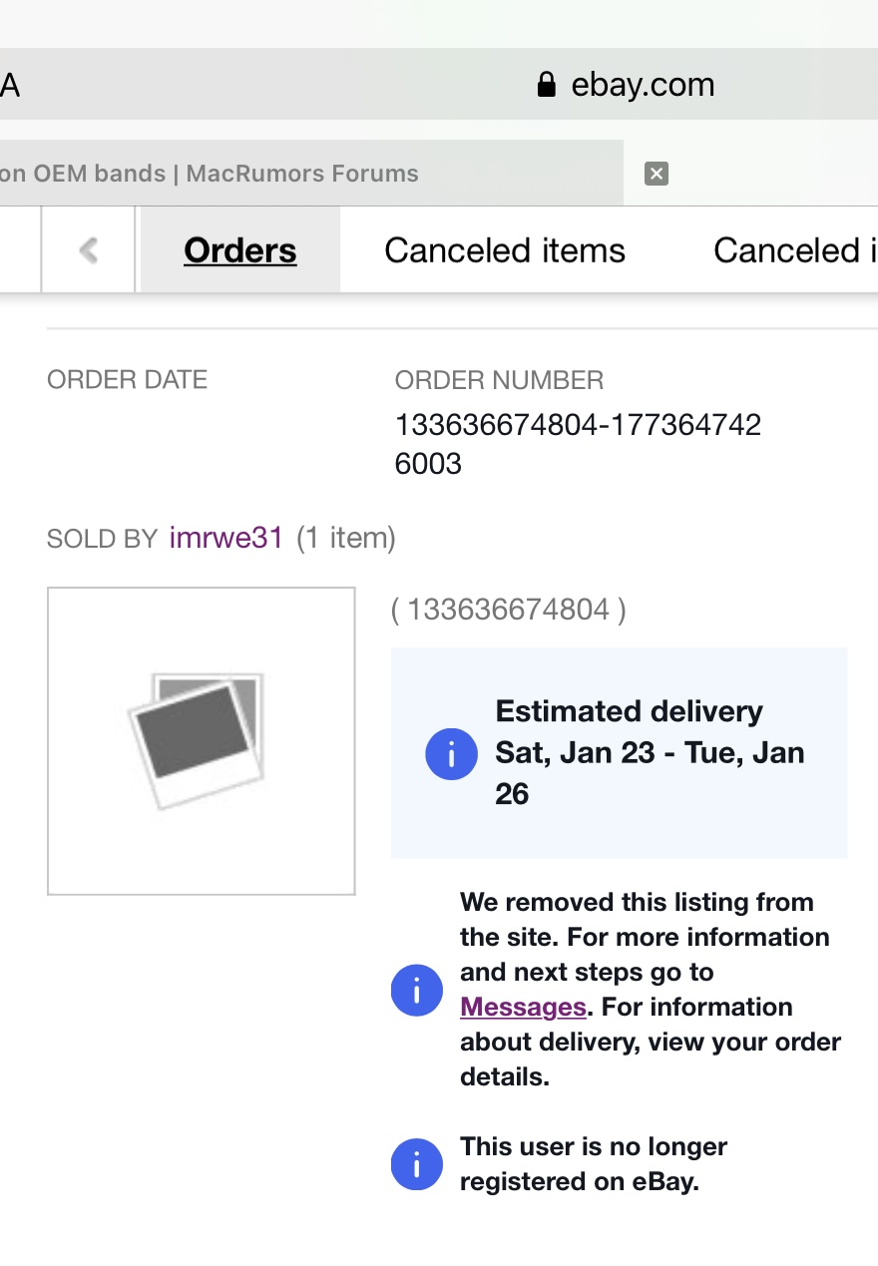The image size is (878, 1266).
Task: Select the Orders tab
Action: click(x=240, y=250)
